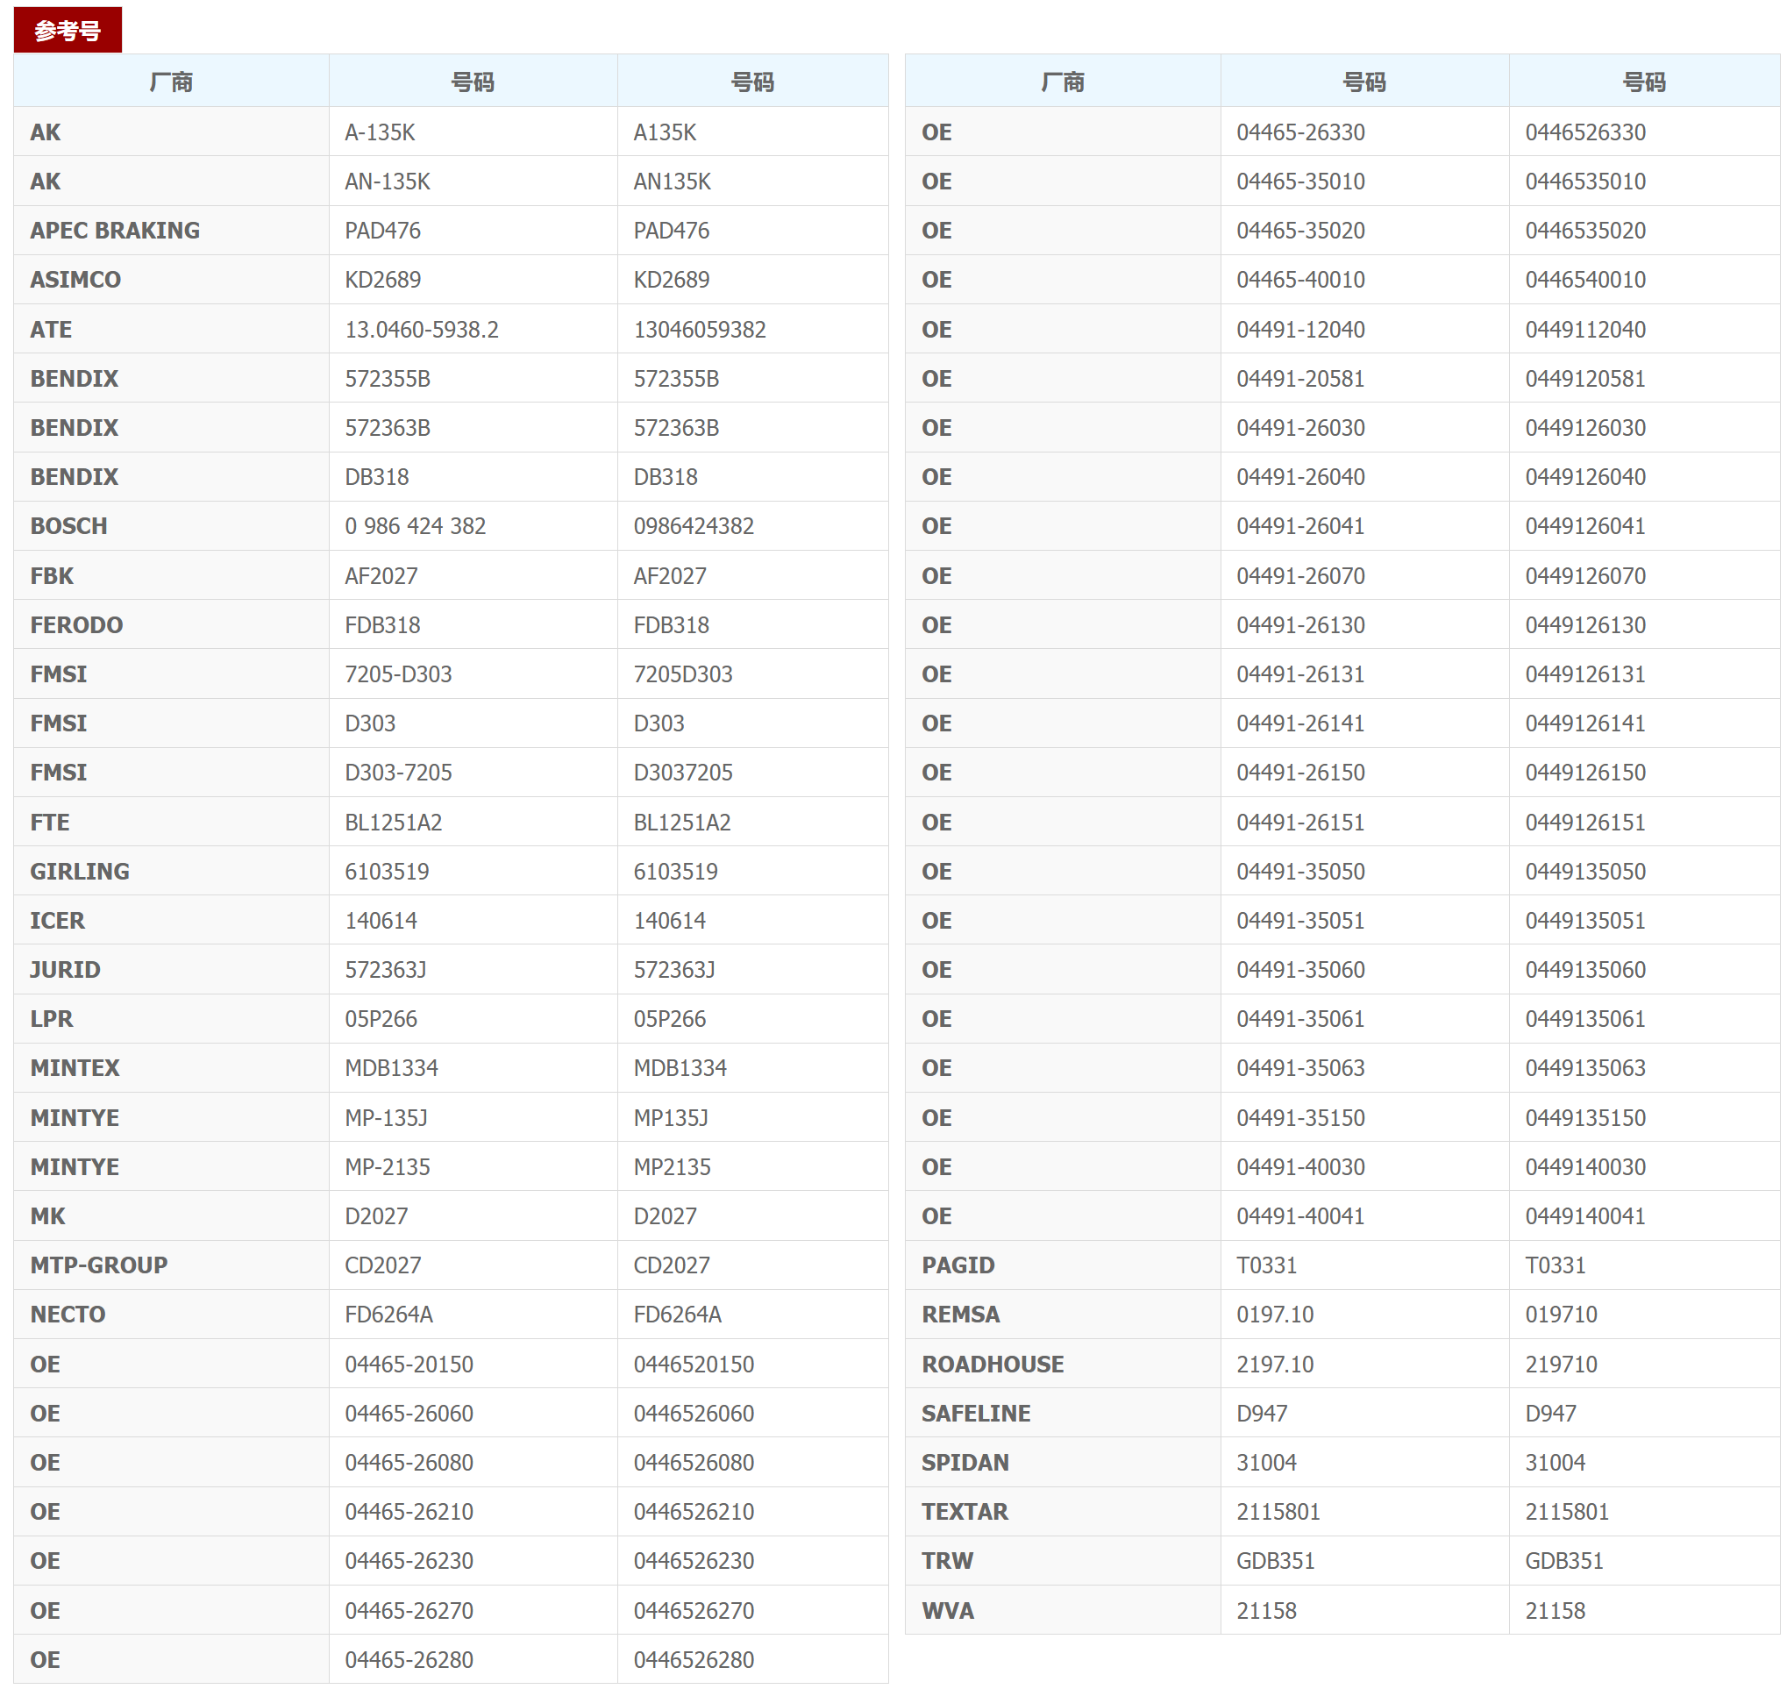The height and width of the screenshot is (1689, 1787).
Task: Click BOSCH number 0 986 424 382
Action: coord(415,526)
